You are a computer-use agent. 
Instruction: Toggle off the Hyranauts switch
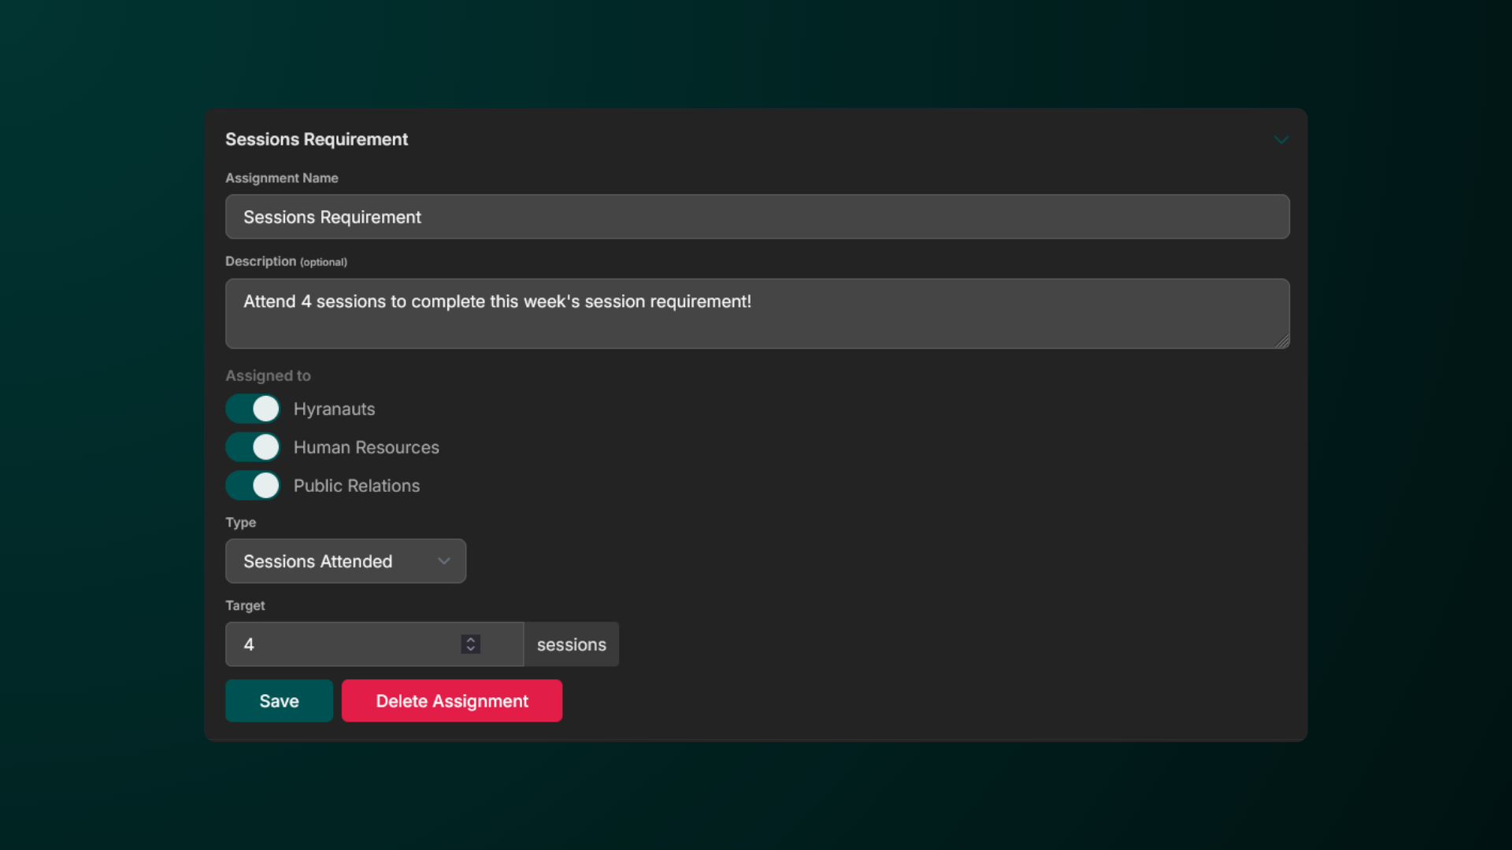(x=253, y=408)
